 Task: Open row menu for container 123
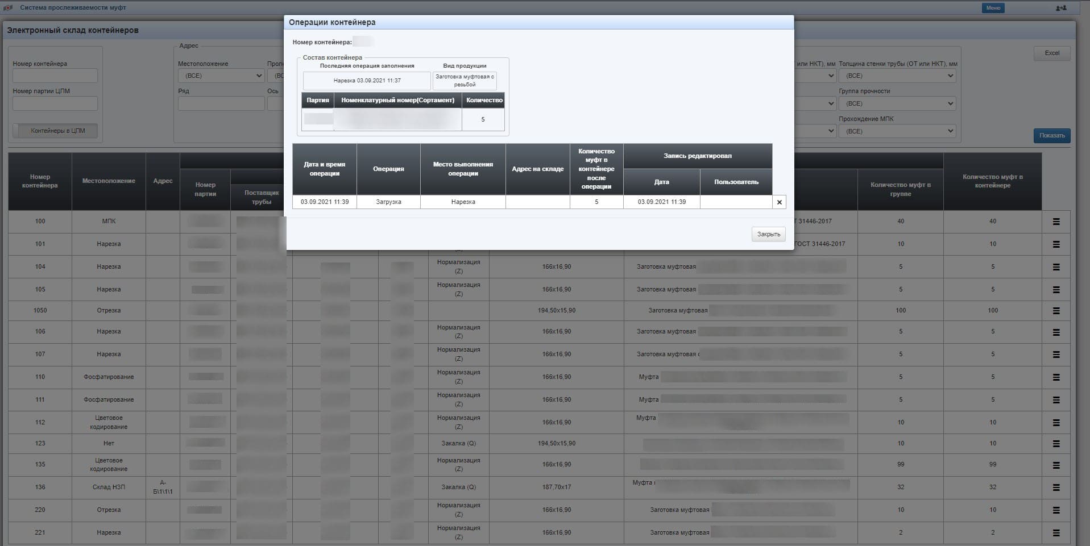coord(1056,444)
